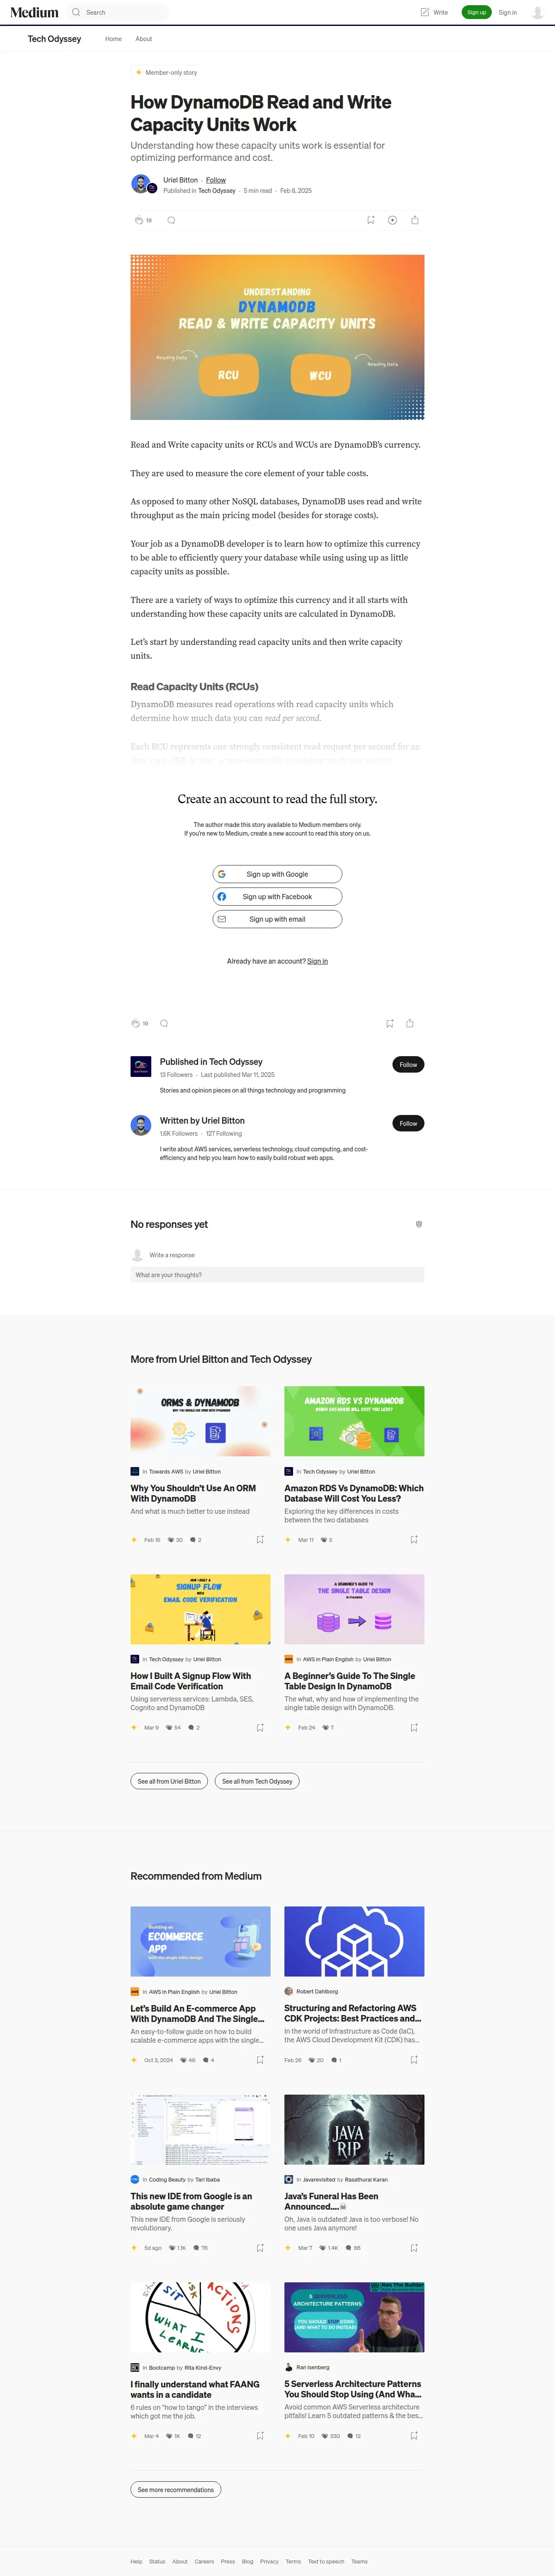Click the What are your thoughts field
The image size is (555, 2576).
pyautogui.click(x=277, y=1275)
